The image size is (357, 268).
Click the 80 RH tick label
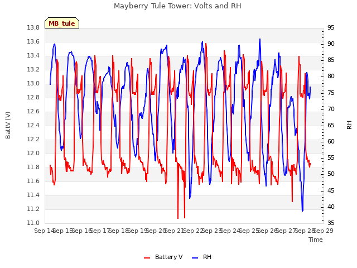coord(331,76)
